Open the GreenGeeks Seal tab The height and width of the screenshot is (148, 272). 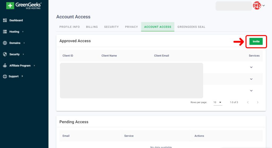(191, 27)
